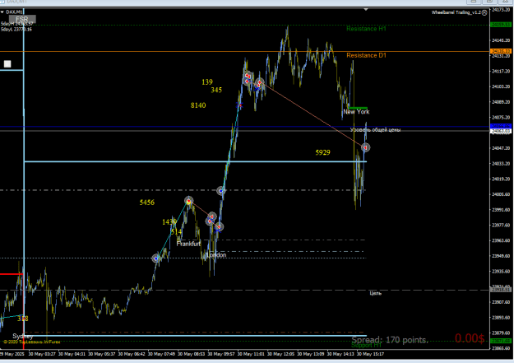Screen dimensions: 514x363
Task: Click the Цель label
Action: pyautogui.click(x=376, y=293)
